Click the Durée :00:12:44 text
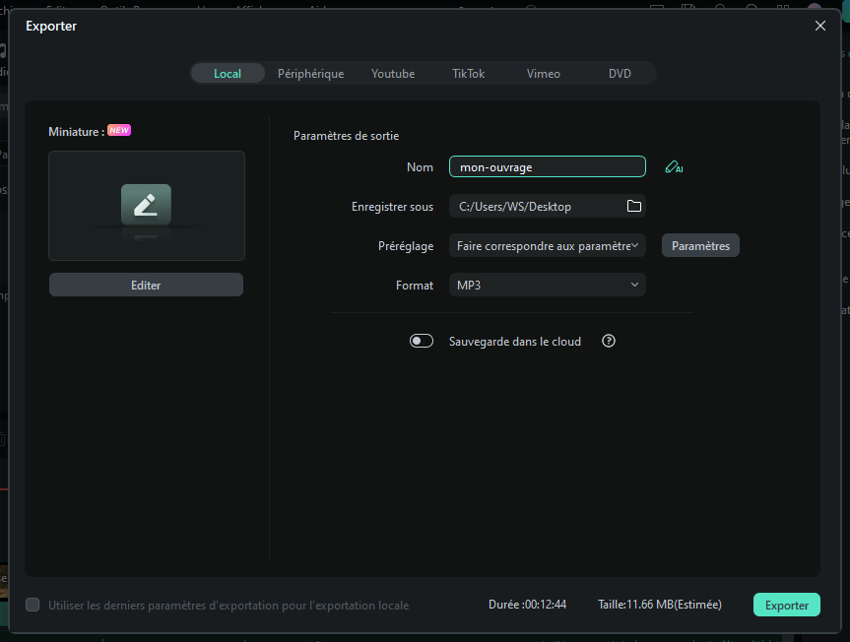The height and width of the screenshot is (642, 850). pyautogui.click(x=528, y=605)
